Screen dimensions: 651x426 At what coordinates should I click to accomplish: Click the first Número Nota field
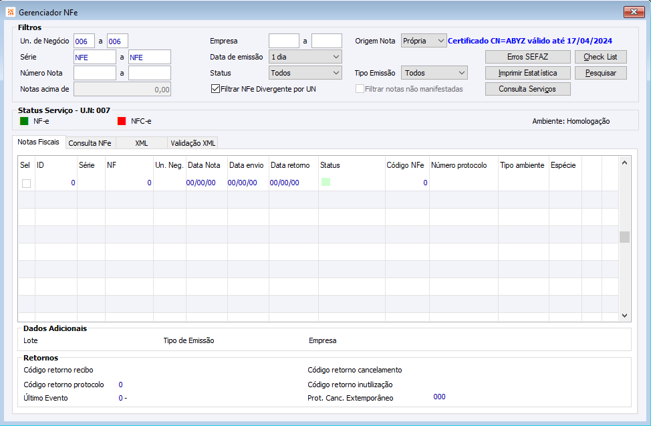click(x=95, y=73)
